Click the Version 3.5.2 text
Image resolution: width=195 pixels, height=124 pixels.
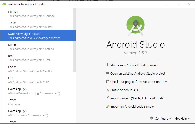click(136, 53)
